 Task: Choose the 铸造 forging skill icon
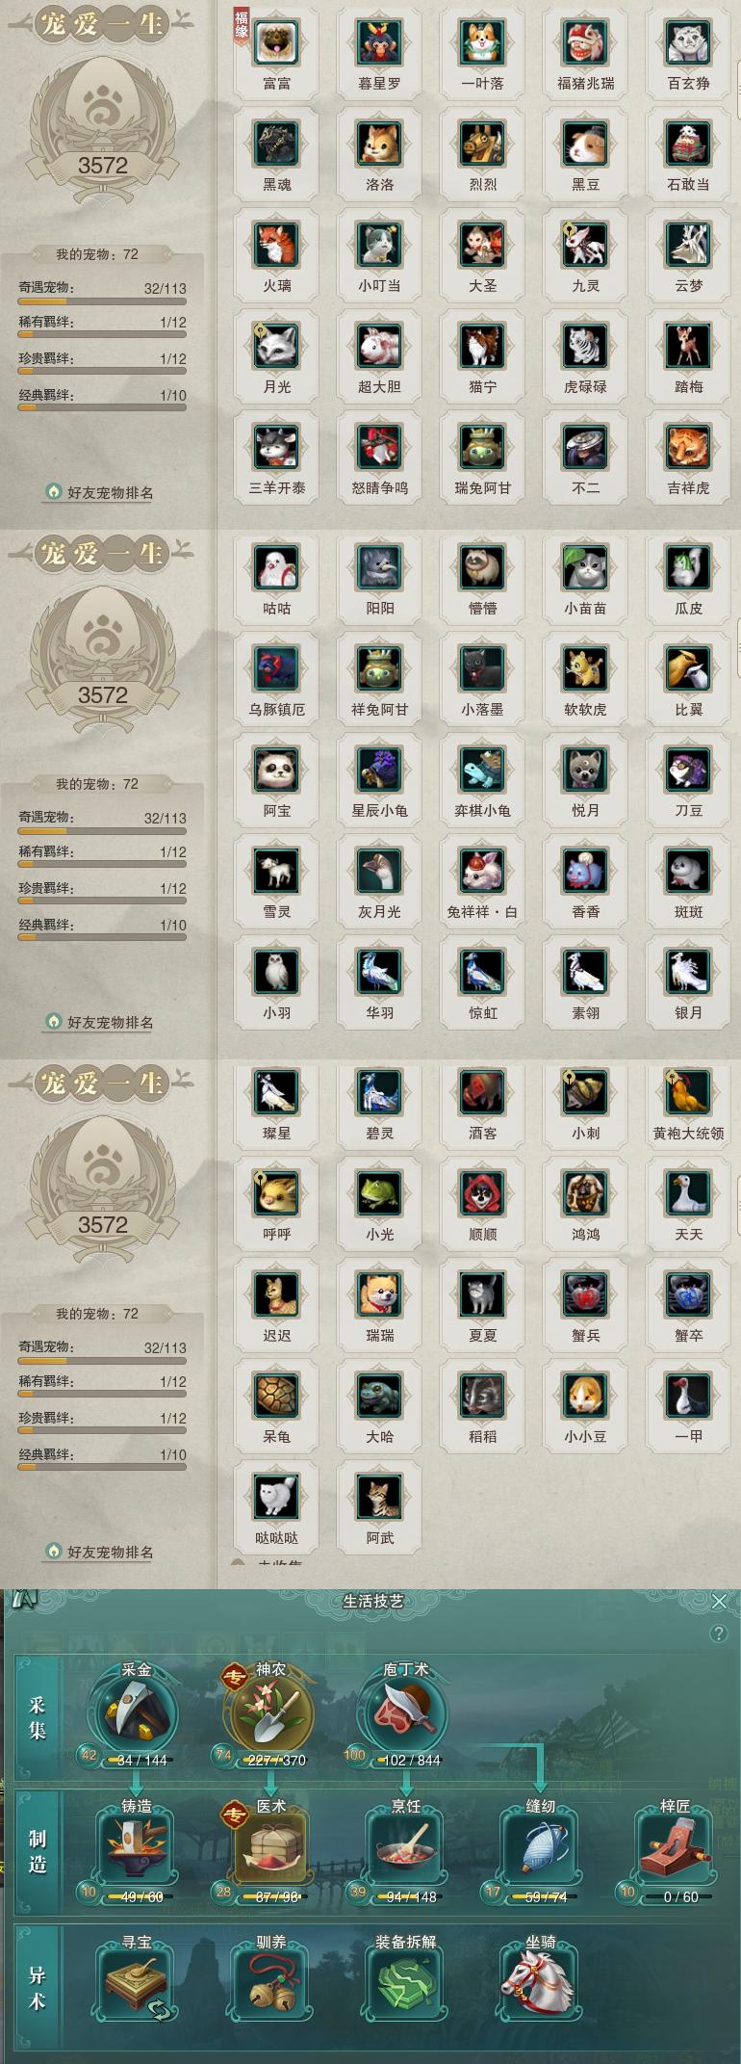pyautogui.click(x=136, y=1847)
